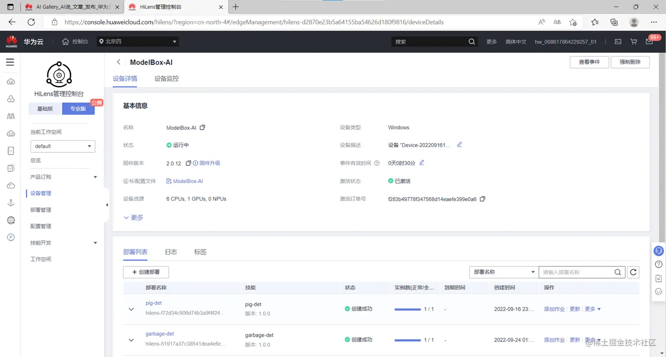
Task: Open the shopping cart icon
Action: point(634,41)
